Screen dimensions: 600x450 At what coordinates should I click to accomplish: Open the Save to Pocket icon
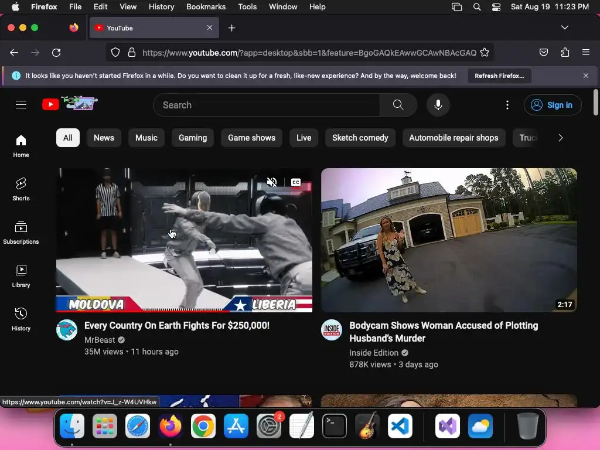(543, 52)
